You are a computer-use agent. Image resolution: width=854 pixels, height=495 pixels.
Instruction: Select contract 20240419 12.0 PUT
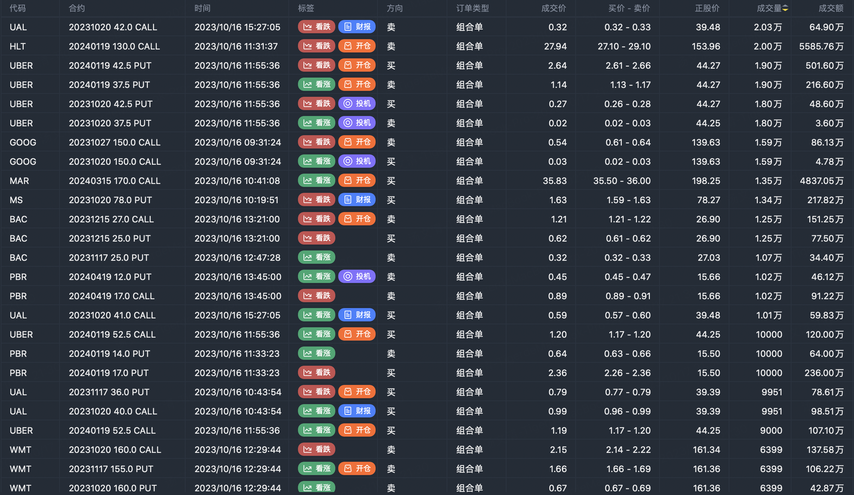(x=110, y=277)
